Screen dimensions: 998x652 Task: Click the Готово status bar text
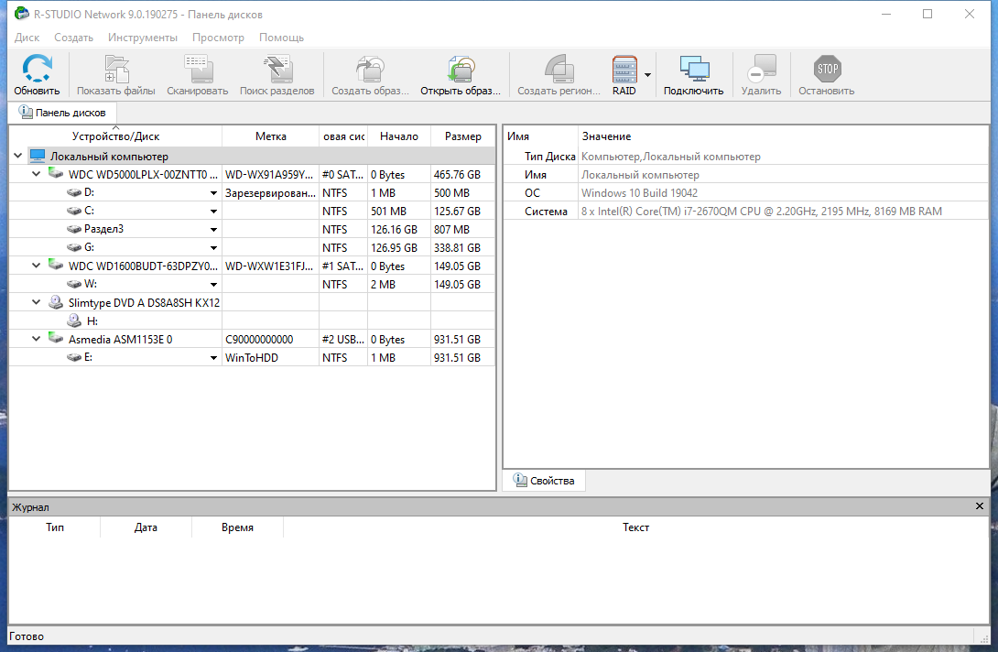tap(27, 636)
